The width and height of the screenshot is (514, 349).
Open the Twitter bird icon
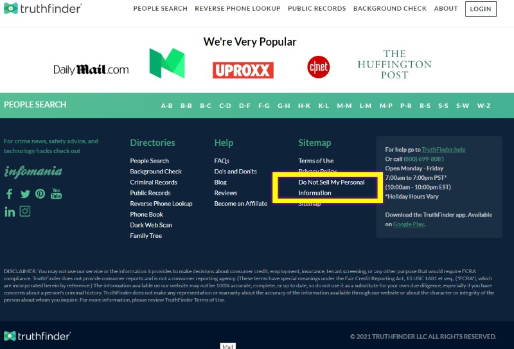pos(25,194)
